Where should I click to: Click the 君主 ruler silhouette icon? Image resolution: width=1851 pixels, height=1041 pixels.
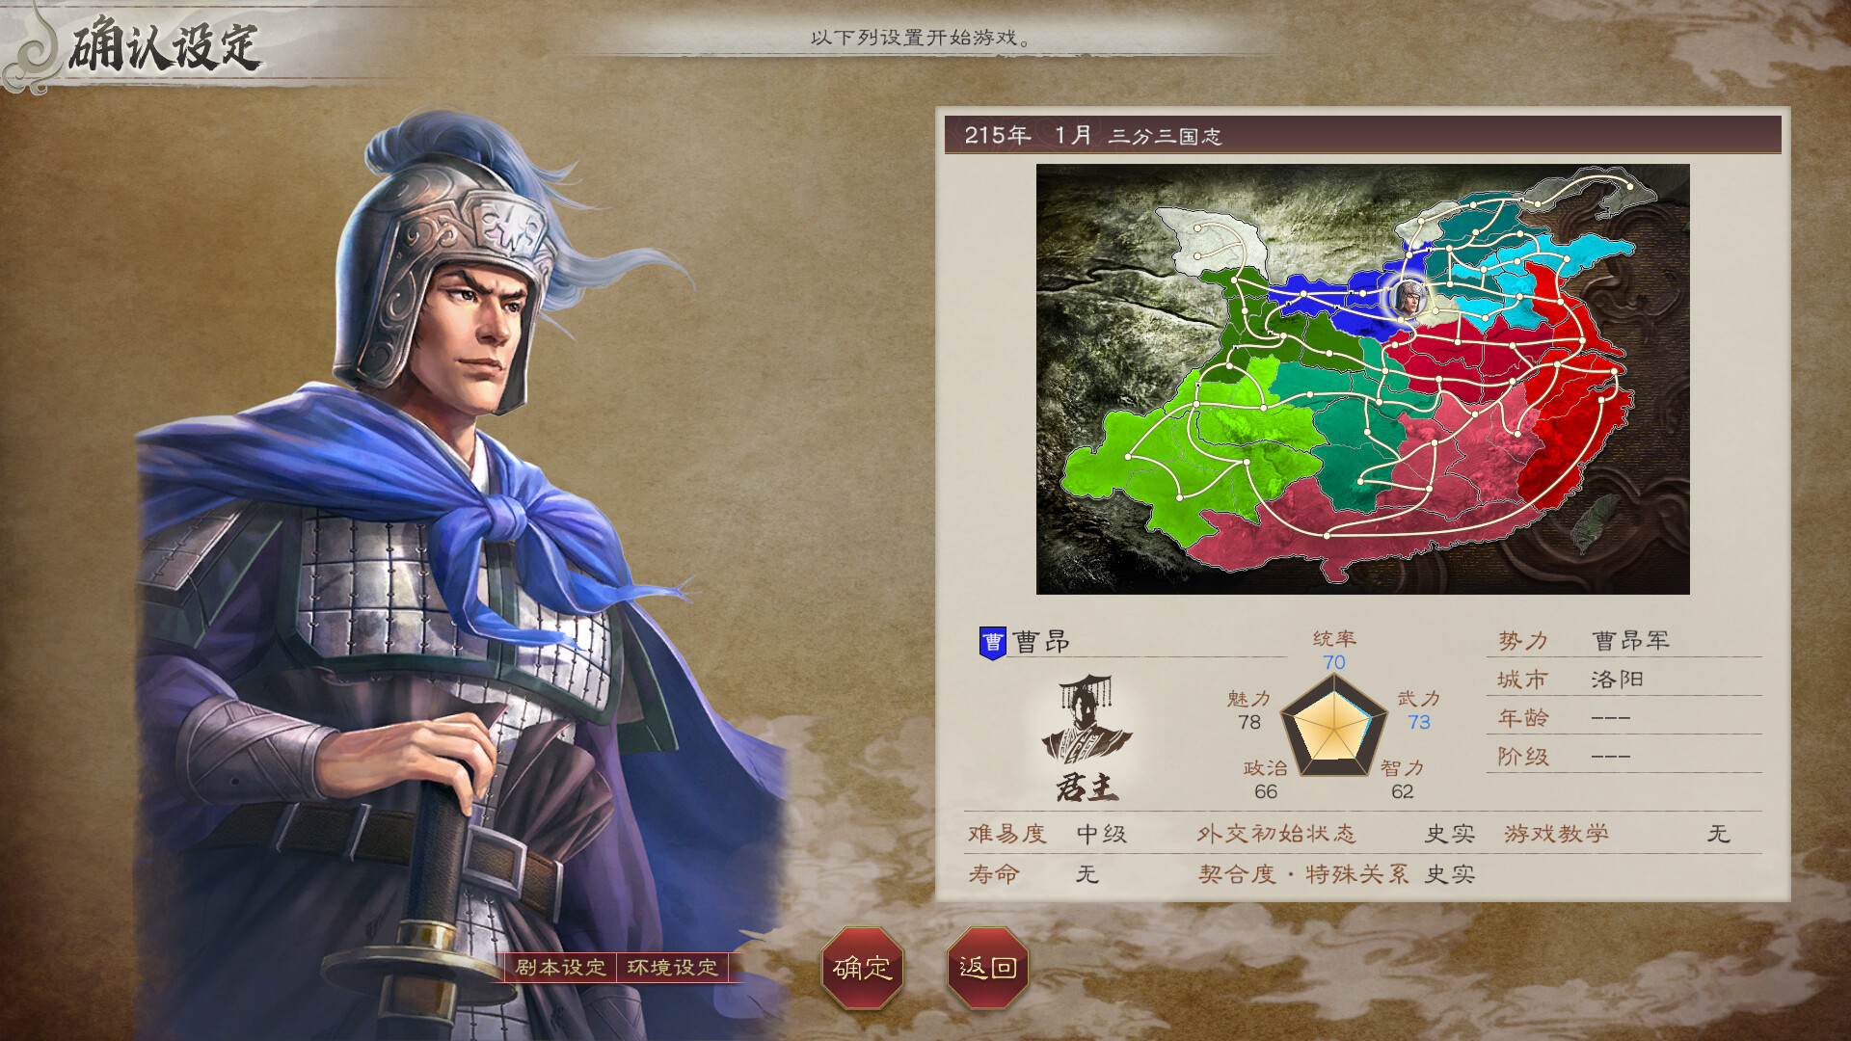tap(1086, 738)
